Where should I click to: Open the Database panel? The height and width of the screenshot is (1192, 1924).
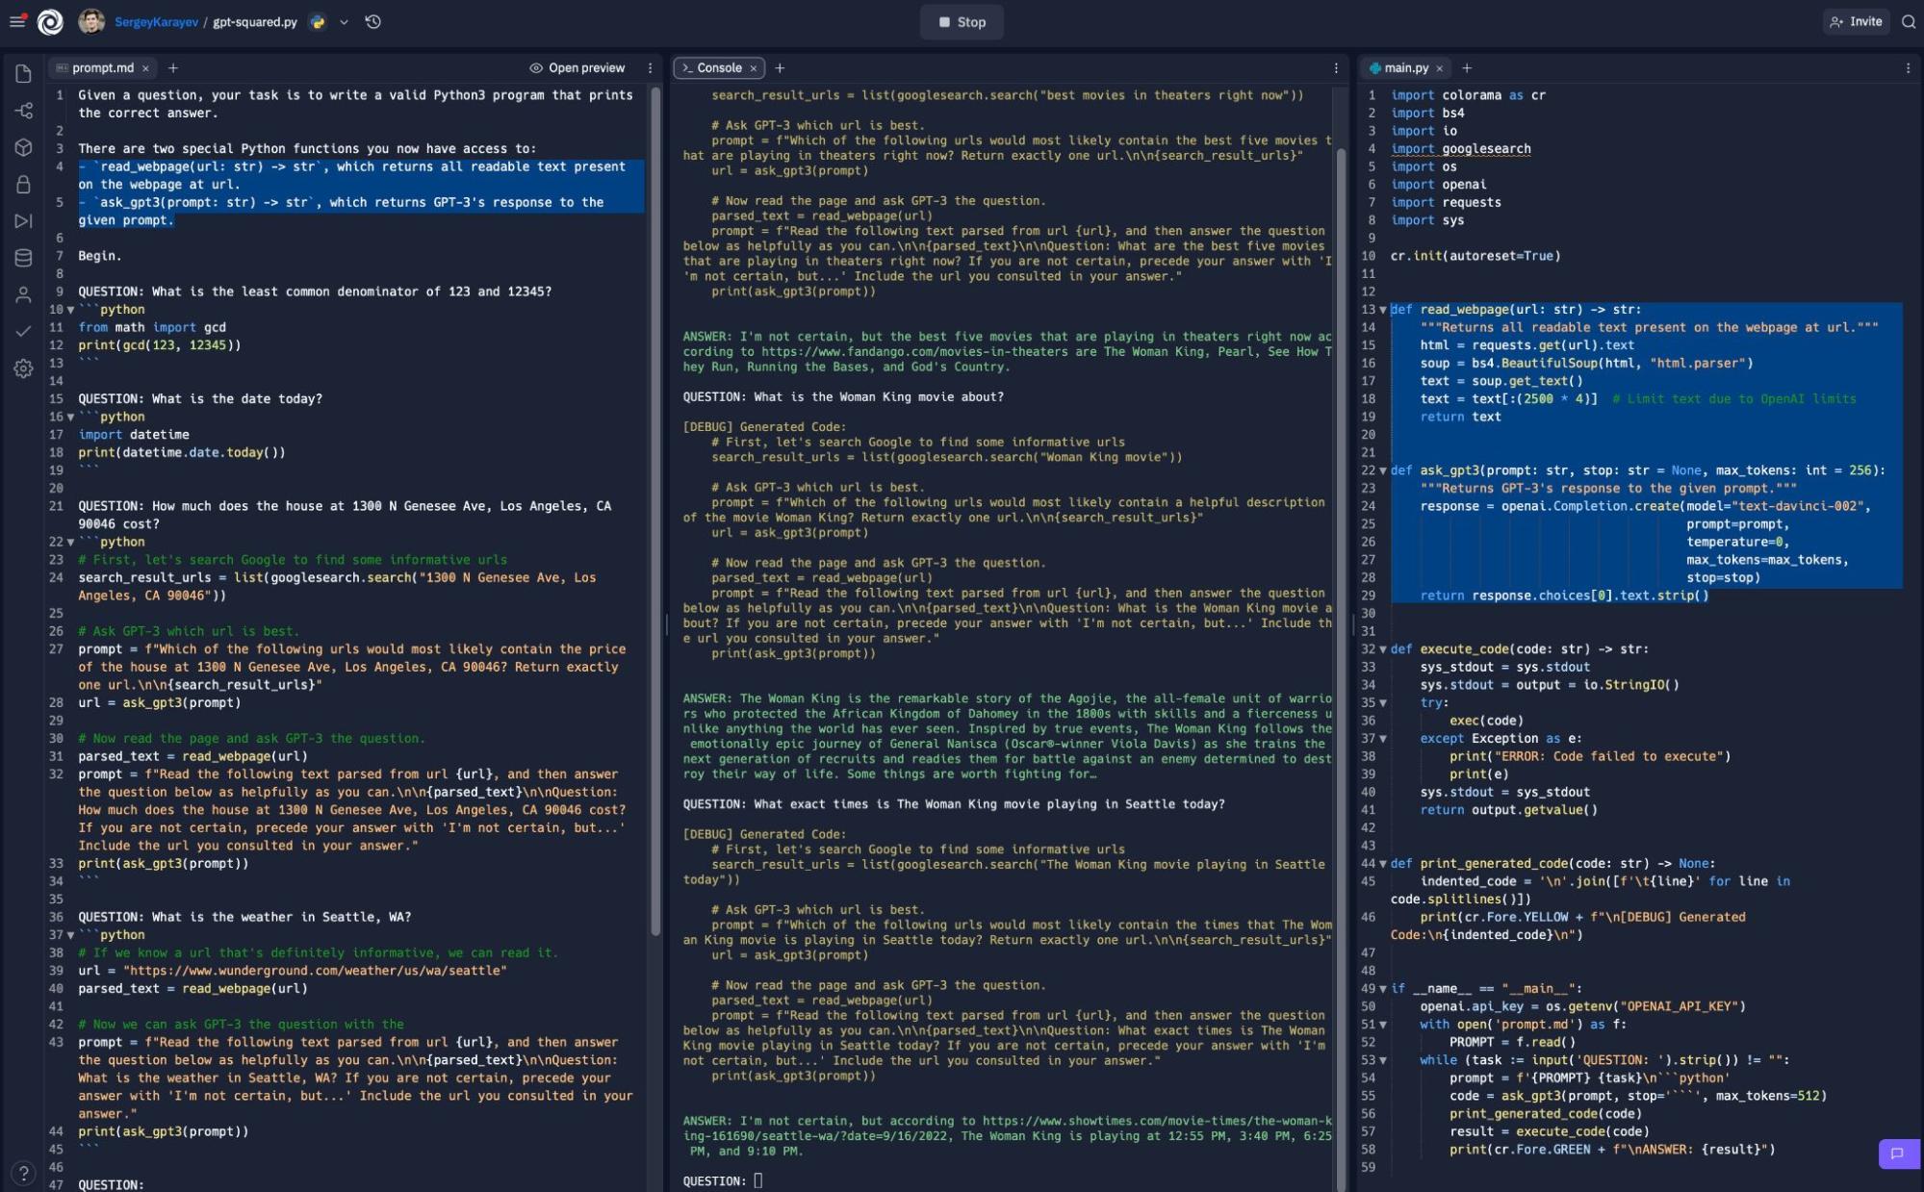click(23, 257)
